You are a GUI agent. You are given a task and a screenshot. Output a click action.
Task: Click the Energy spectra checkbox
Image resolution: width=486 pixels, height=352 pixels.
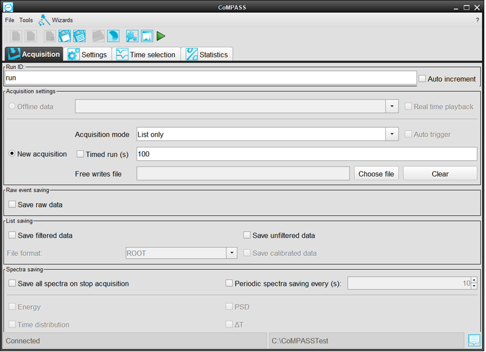pos(12,306)
